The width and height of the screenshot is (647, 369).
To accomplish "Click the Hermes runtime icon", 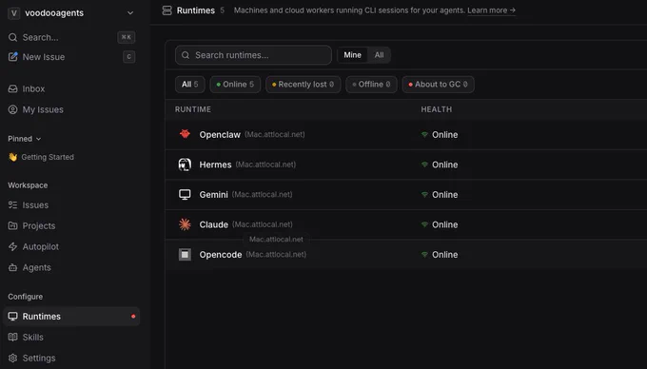I will [185, 165].
